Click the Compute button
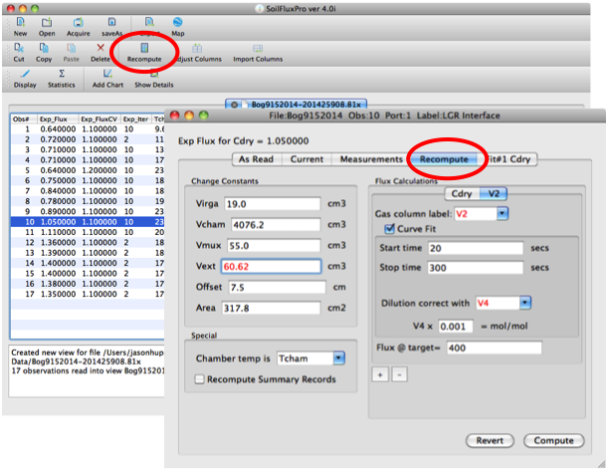This screenshot has width=607, height=472. pos(553,440)
